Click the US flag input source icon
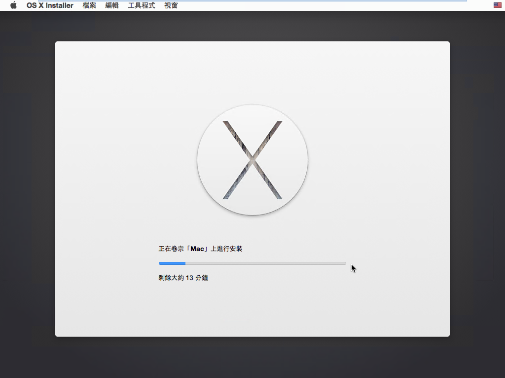This screenshot has width=505, height=378. [x=497, y=5]
